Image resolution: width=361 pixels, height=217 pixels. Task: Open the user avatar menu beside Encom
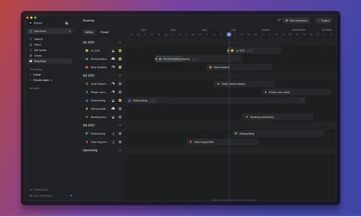tap(67, 23)
